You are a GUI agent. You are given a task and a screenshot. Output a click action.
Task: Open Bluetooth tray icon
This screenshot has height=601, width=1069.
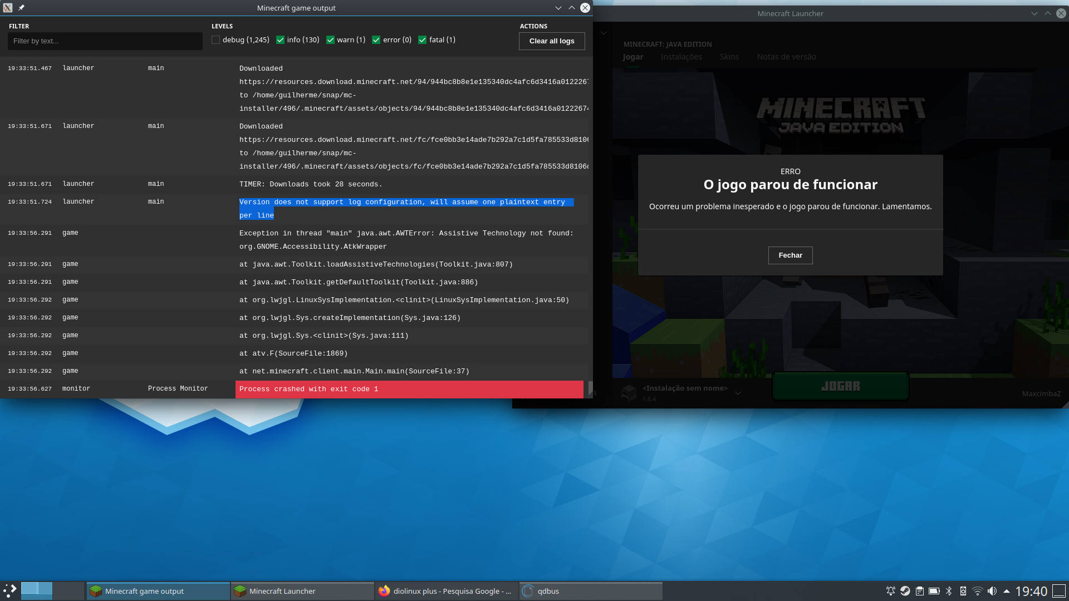pos(949,591)
